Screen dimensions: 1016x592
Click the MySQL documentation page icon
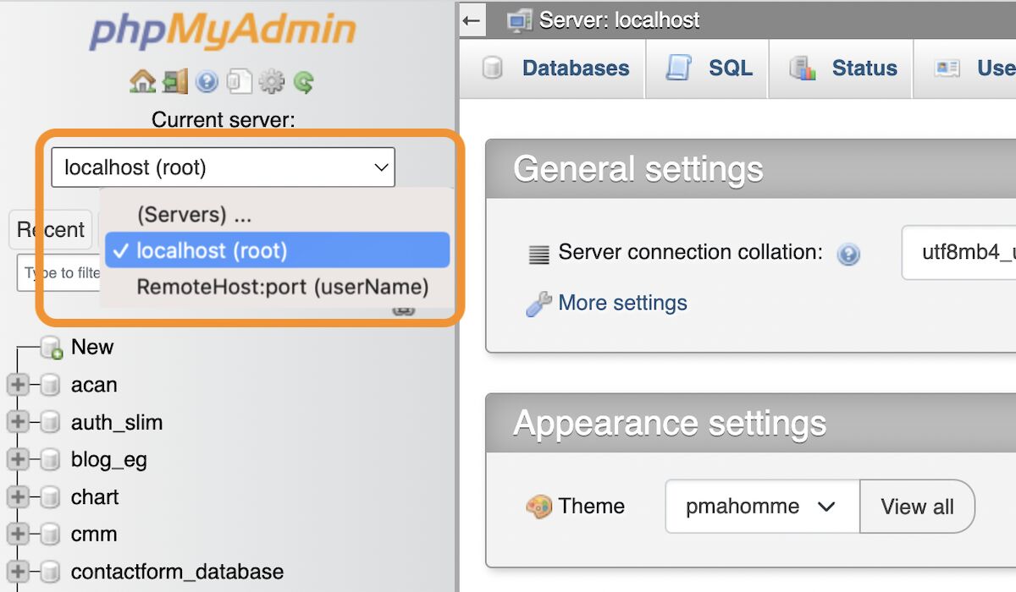(239, 81)
